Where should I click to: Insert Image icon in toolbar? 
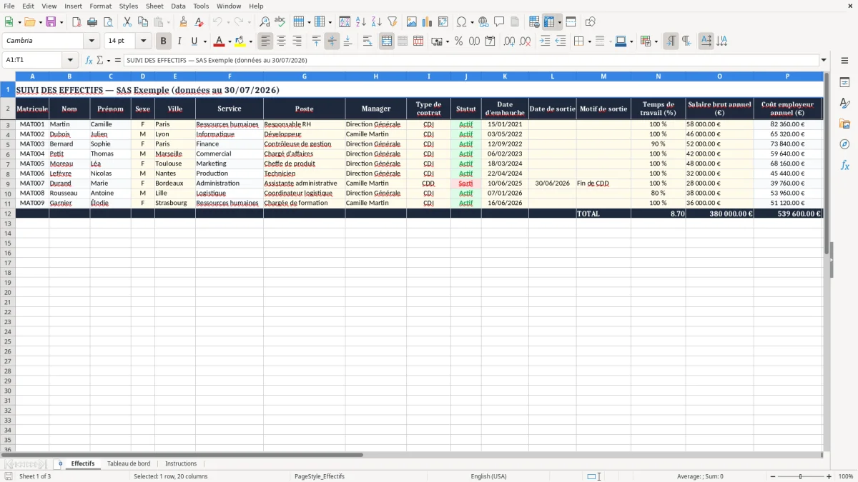[412, 22]
